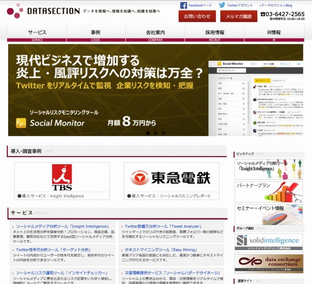Open the solidintelligence group company banner
The height and width of the screenshot is (284, 312).
(268, 243)
